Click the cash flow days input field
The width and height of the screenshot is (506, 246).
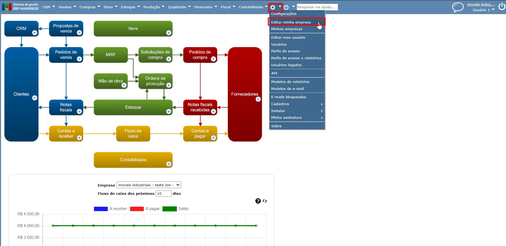pyautogui.click(x=163, y=194)
